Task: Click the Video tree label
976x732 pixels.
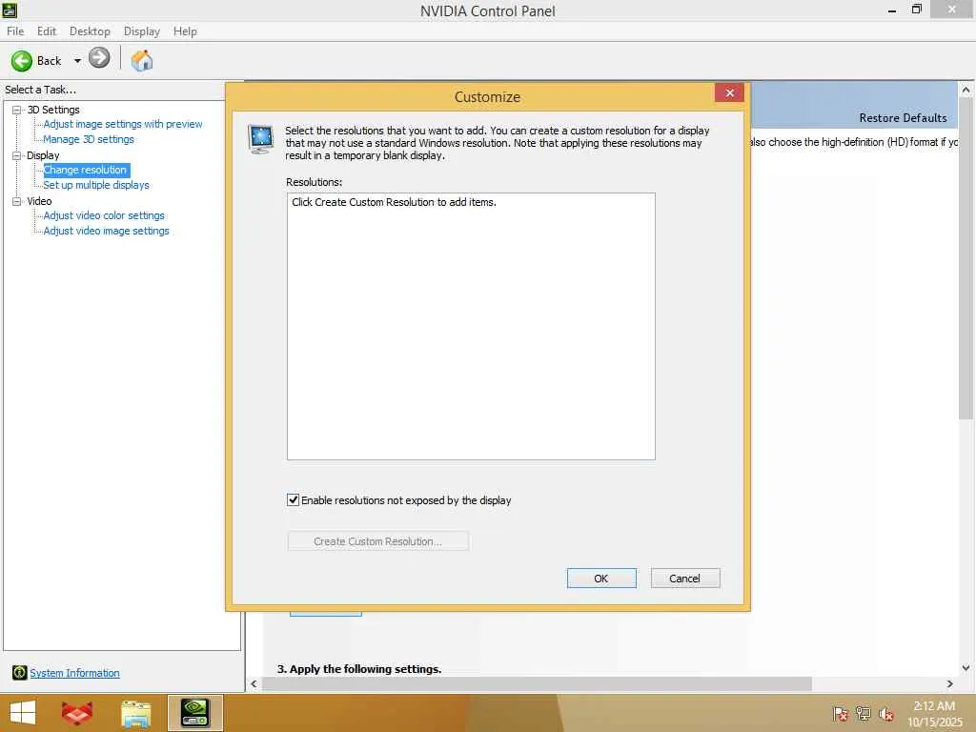Action: [x=39, y=201]
